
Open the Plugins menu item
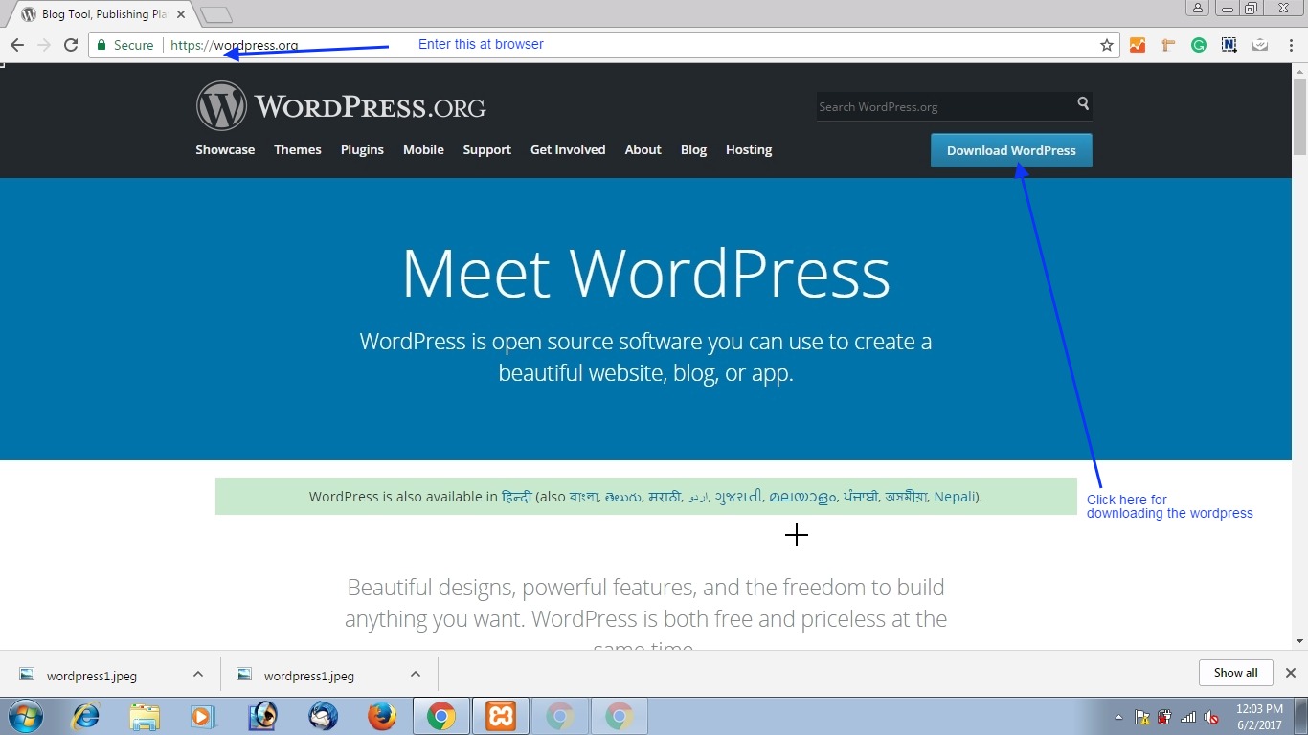coord(362,149)
